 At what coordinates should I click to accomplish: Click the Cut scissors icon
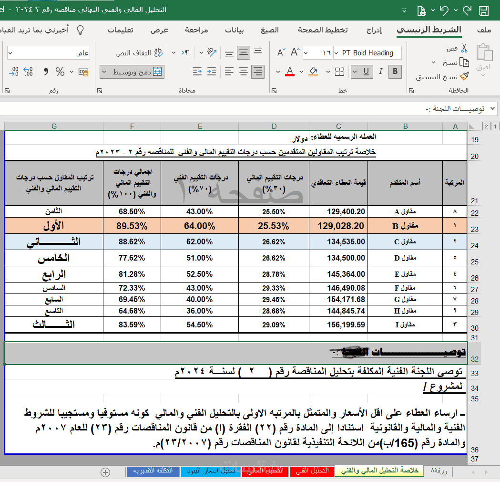tap(464, 48)
